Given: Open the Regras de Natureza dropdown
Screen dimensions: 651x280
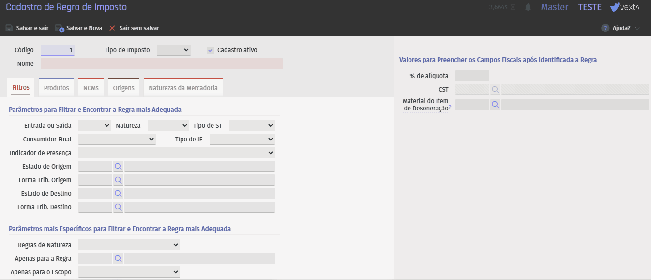Looking at the screenshot, I should click(x=129, y=245).
